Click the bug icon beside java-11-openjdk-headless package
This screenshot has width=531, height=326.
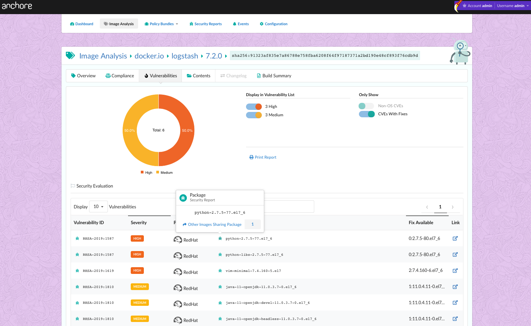pos(220,319)
